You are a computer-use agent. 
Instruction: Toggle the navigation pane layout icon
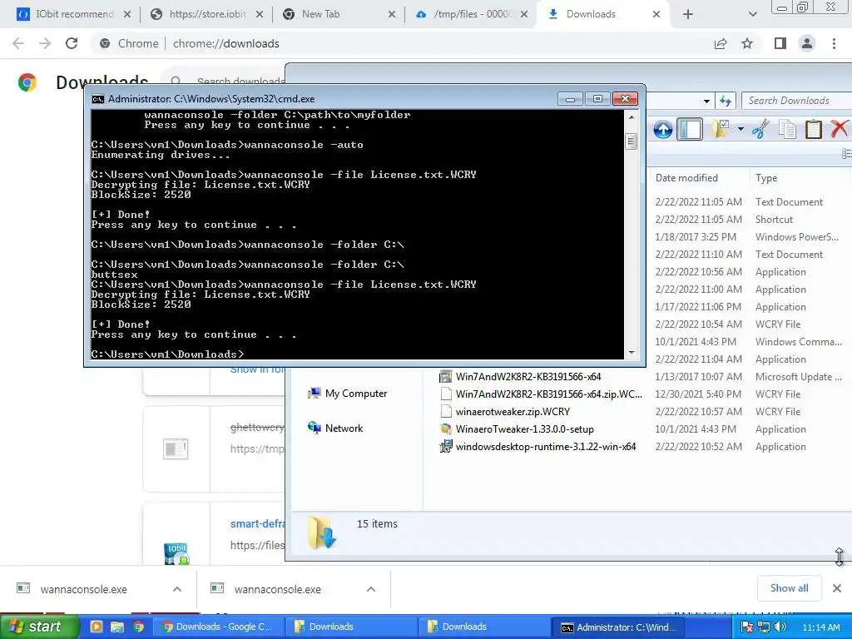click(690, 129)
